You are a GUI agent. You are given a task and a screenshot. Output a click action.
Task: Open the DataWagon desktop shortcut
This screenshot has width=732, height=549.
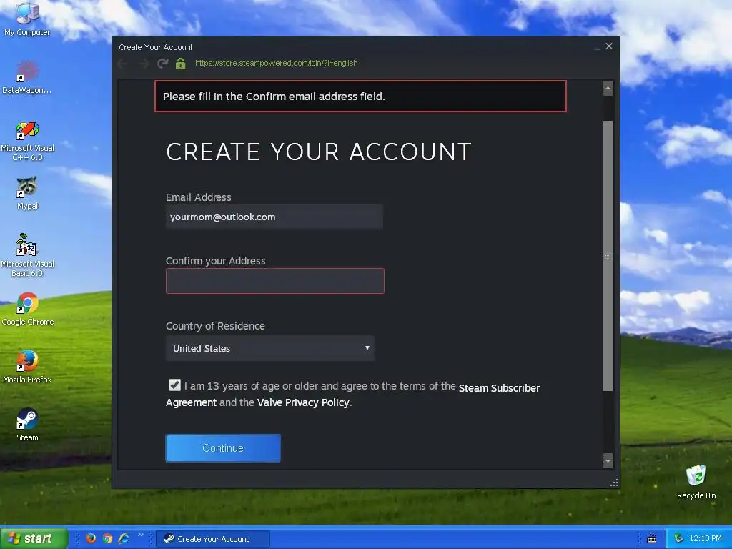27,77
